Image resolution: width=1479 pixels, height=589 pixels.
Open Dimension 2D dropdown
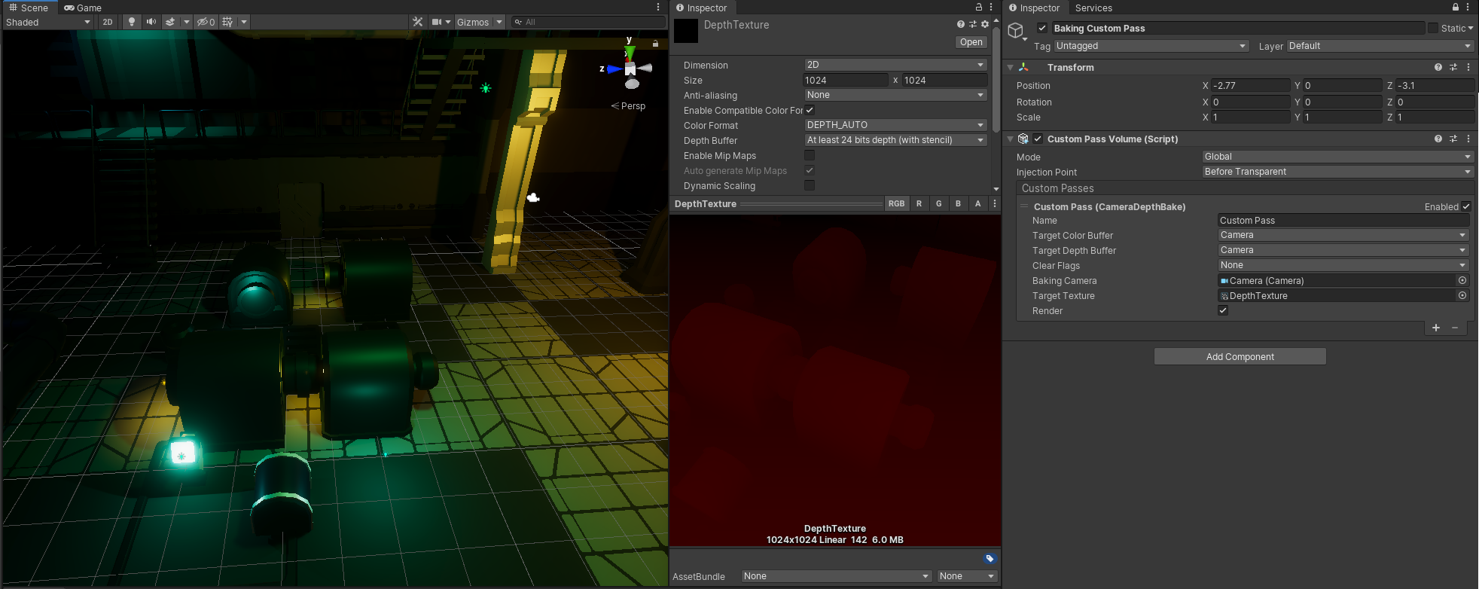[895, 65]
